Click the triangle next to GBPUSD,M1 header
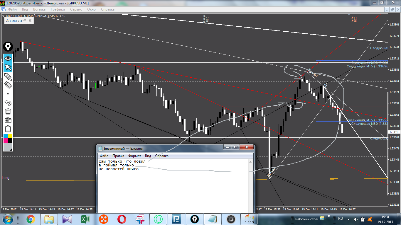Viewport: 401px width, 225px height. [x=4, y=16]
